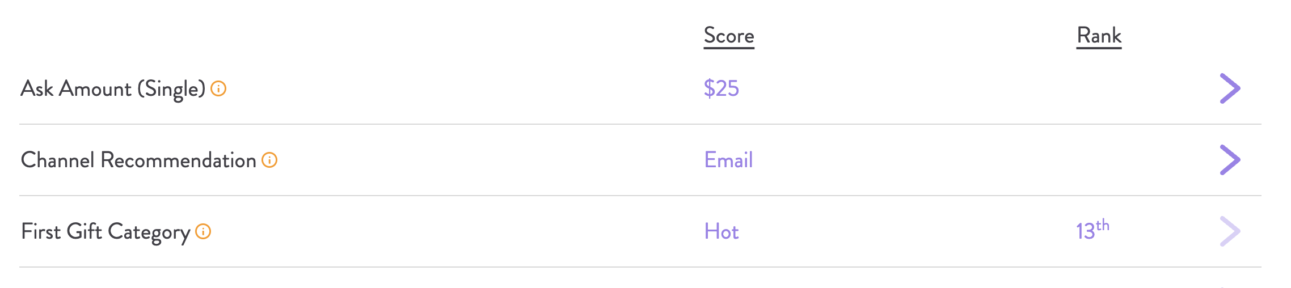Click the Hot score value
The height and width of the screenshot is (288, 1291).
coord(721,231)
